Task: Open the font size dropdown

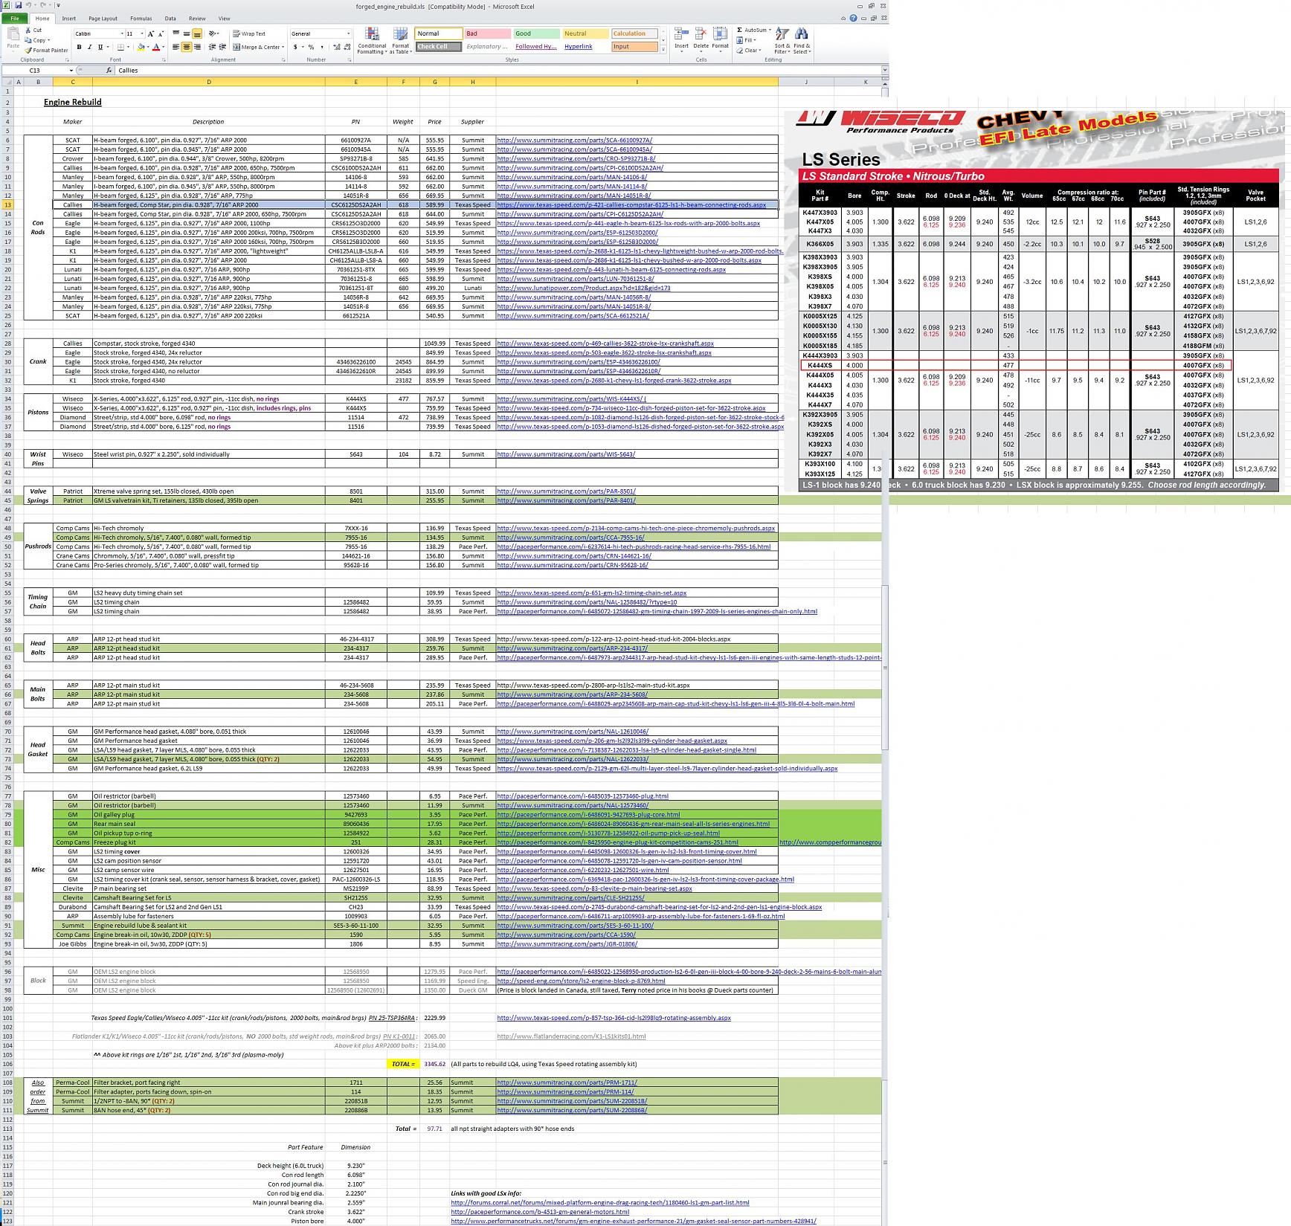Action: (x=141, y=33)
